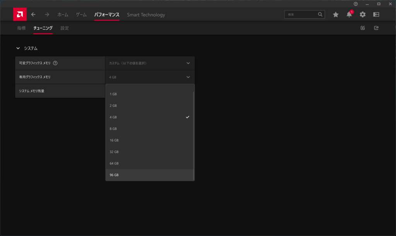
Task: Open favorites with the star icon
Action: tap(336, 15)
